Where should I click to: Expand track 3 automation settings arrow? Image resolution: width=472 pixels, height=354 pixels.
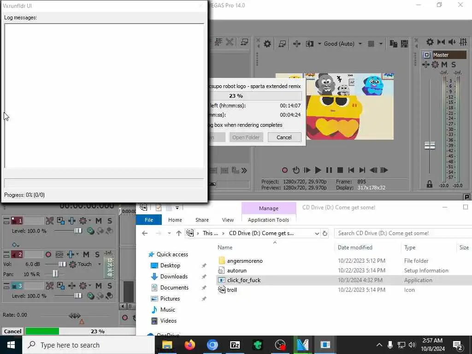click(x=90, y=286)
